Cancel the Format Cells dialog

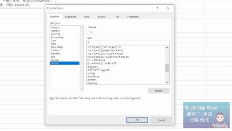(x=161, y=120)
